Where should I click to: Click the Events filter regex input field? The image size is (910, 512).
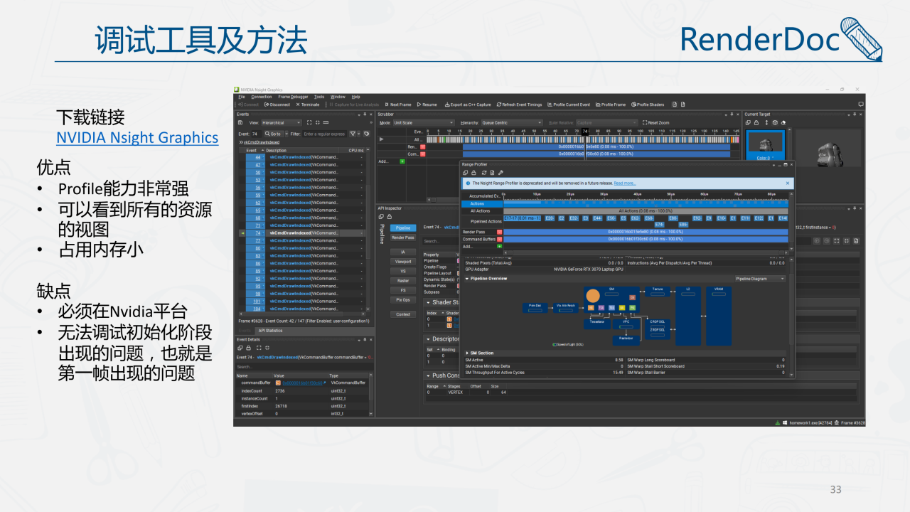[324, 134]
